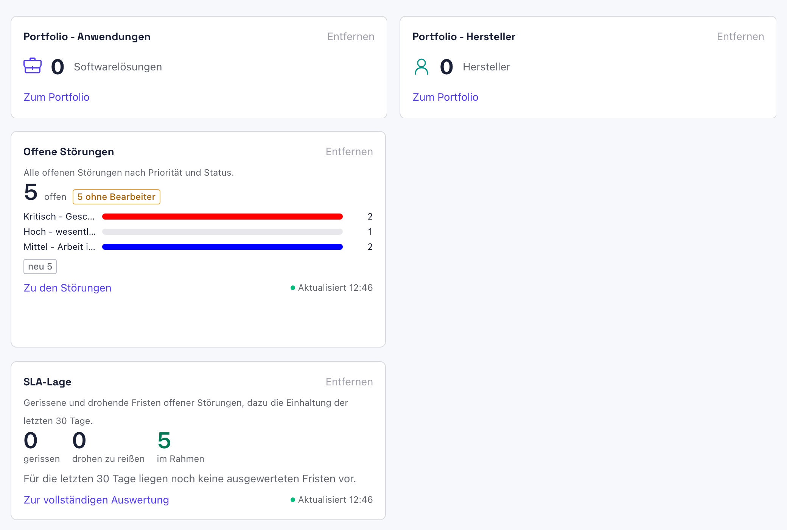
Task: Click the 'Softwarelösungen' label
Action: tap(118, 67)
